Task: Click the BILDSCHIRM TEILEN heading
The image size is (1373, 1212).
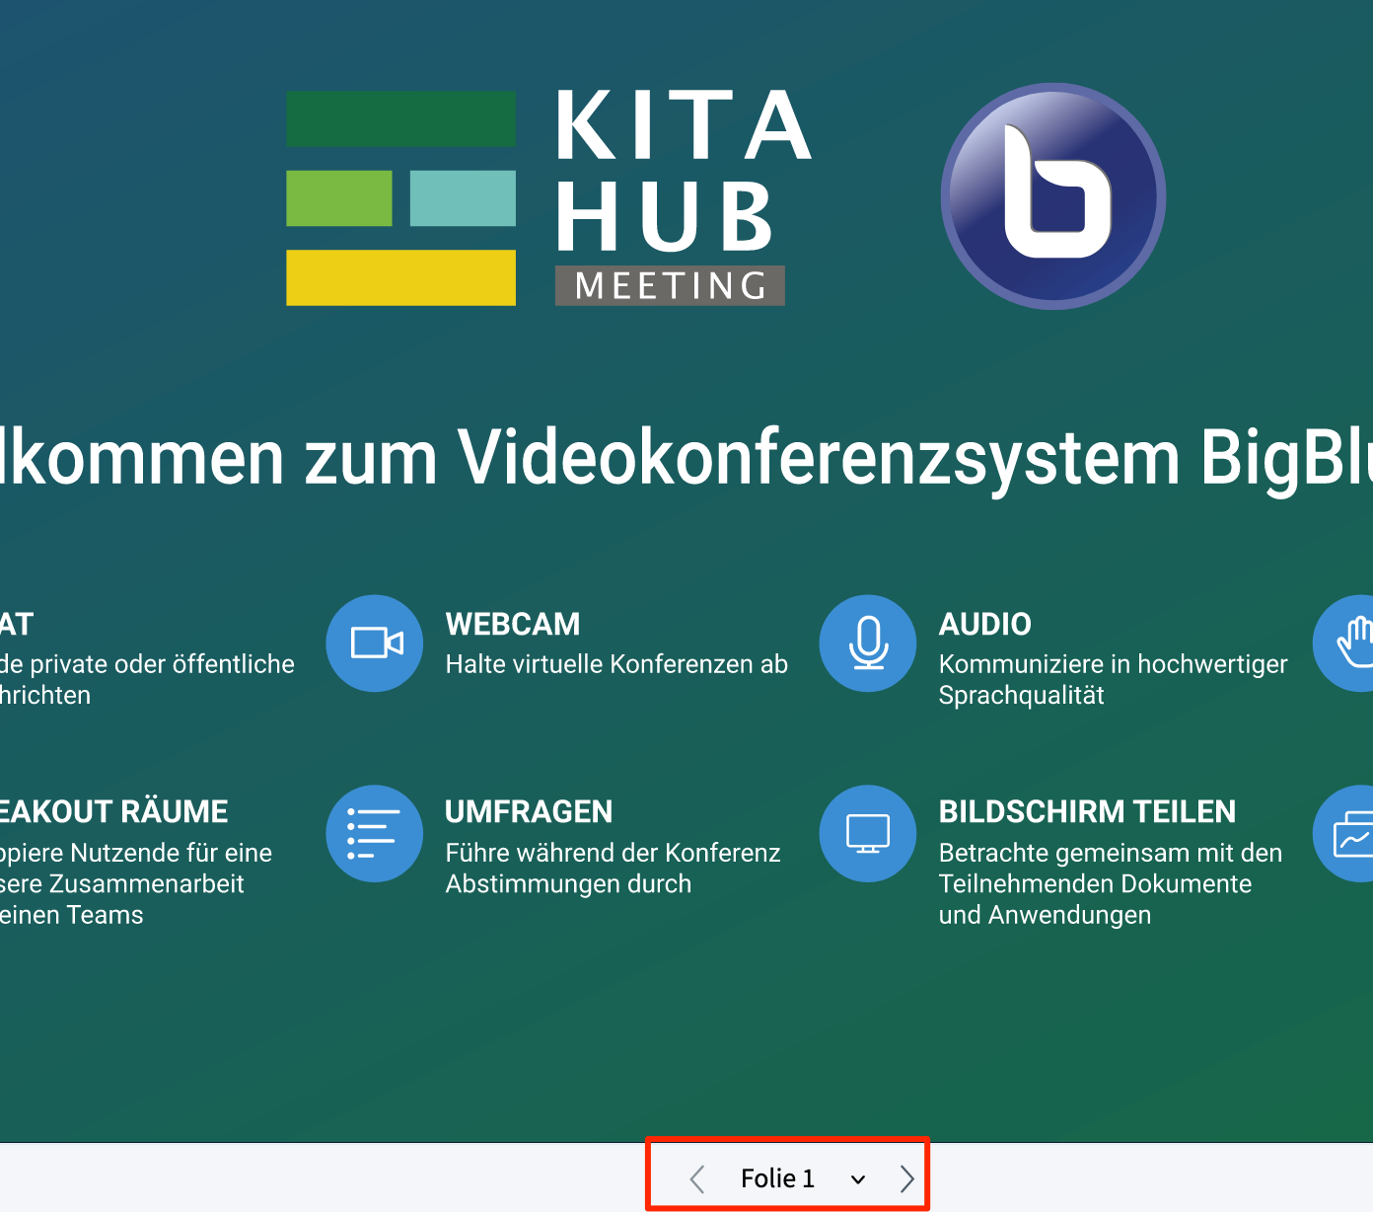Action: (1087, 811)
